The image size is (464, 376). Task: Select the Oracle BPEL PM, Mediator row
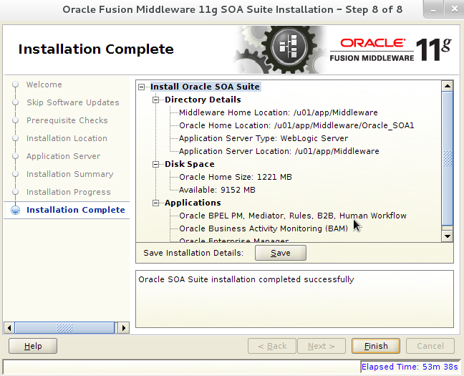tap(293, 216)
